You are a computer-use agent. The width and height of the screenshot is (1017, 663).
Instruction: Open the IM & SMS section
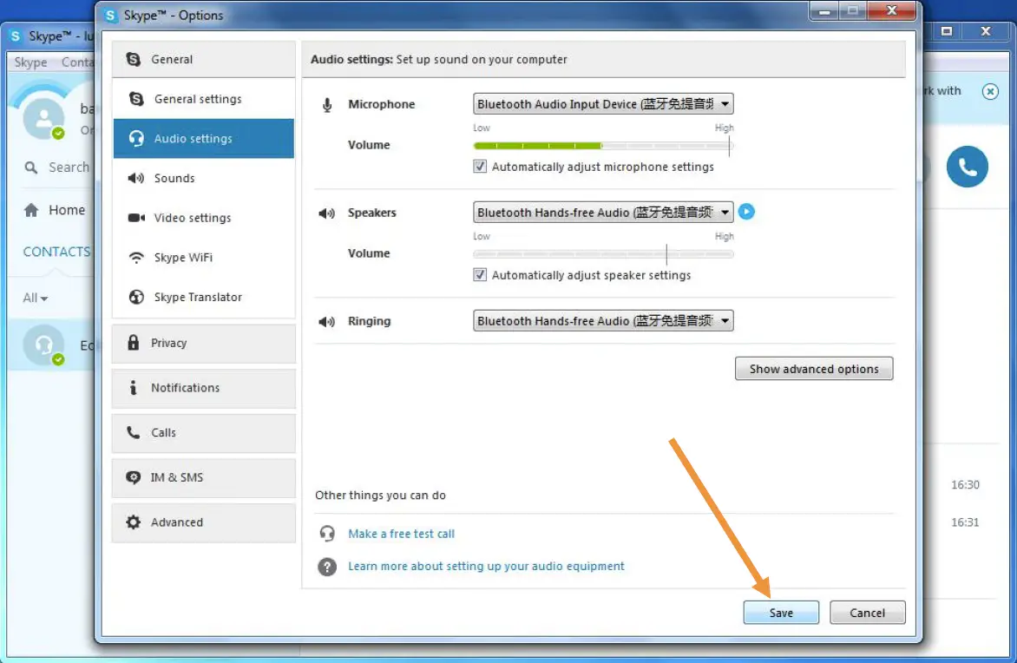(203, 477)
